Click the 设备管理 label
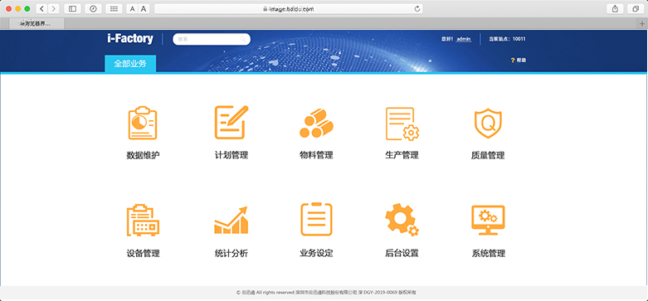This screenshot has width=648, height=301. tap(143, 254)
